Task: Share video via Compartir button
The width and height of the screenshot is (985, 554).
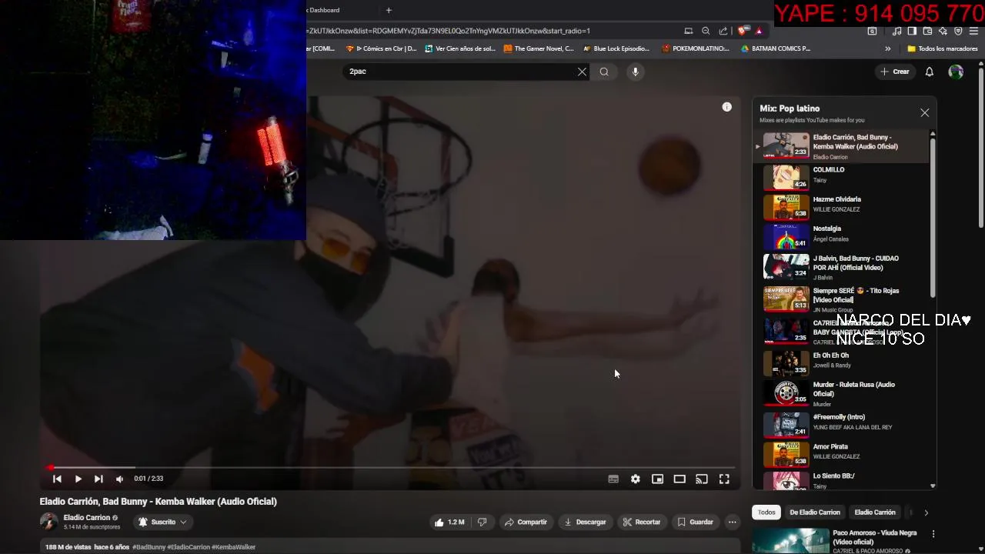Action: [526, 522]
